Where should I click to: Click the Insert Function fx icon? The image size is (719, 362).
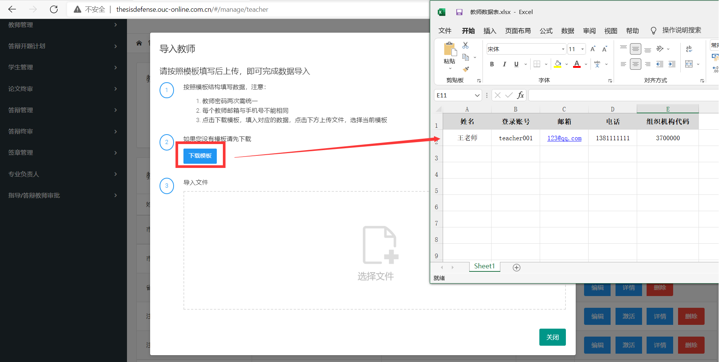click(x=521, y=95)
